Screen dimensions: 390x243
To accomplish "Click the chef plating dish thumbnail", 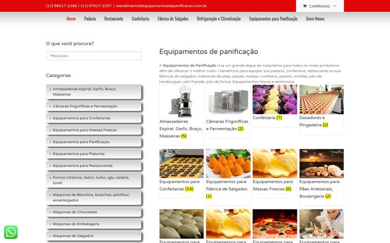I will 321,224.
